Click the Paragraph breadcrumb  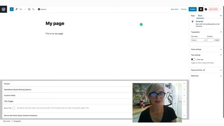[17, 121]
